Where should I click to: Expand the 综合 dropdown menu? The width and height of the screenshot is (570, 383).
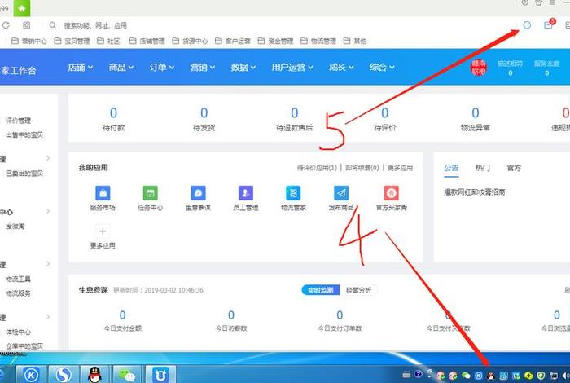(382, 68)
